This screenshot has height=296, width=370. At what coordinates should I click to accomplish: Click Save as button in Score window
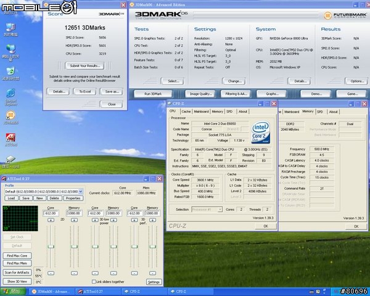pyautogui.click(x=112, y=92)
